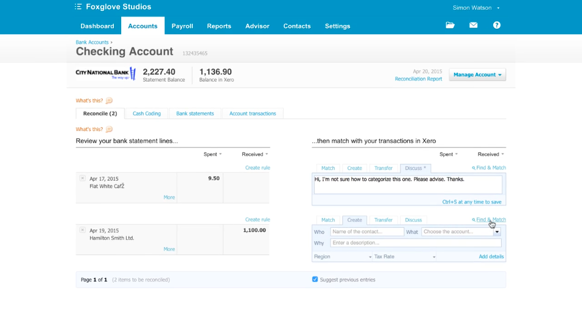
Task: Open the Payroll menu
Action: pos(182,26)
